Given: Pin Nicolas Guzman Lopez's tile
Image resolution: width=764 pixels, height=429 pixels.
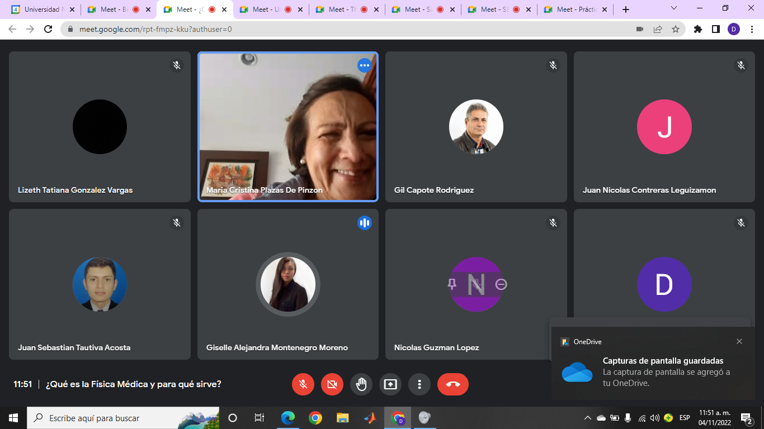Looking at the screenshot, I should pyautogui.click(x=452, y=284).
